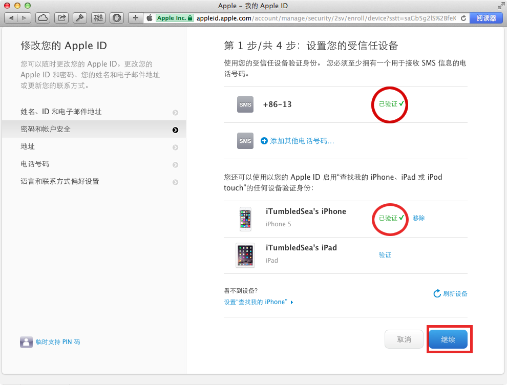Screen dimensions: 507x385
Task: Click the 刷新设备 link
Action: tap(455, 294)
